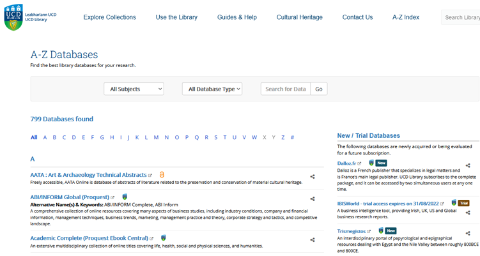Open the All Subjects dropdown
Viewport: 480px width, 256px height.
(134, 89)
